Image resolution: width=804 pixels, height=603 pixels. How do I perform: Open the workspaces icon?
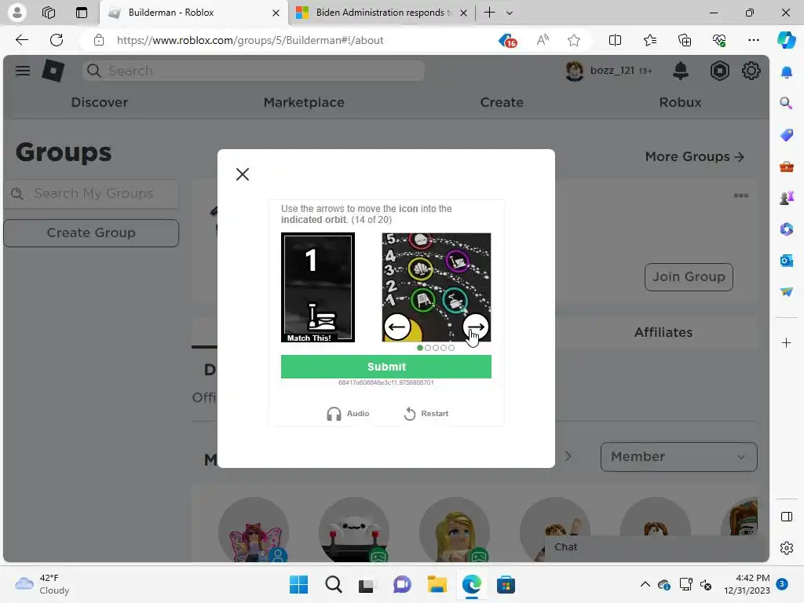tap(49, 13)
